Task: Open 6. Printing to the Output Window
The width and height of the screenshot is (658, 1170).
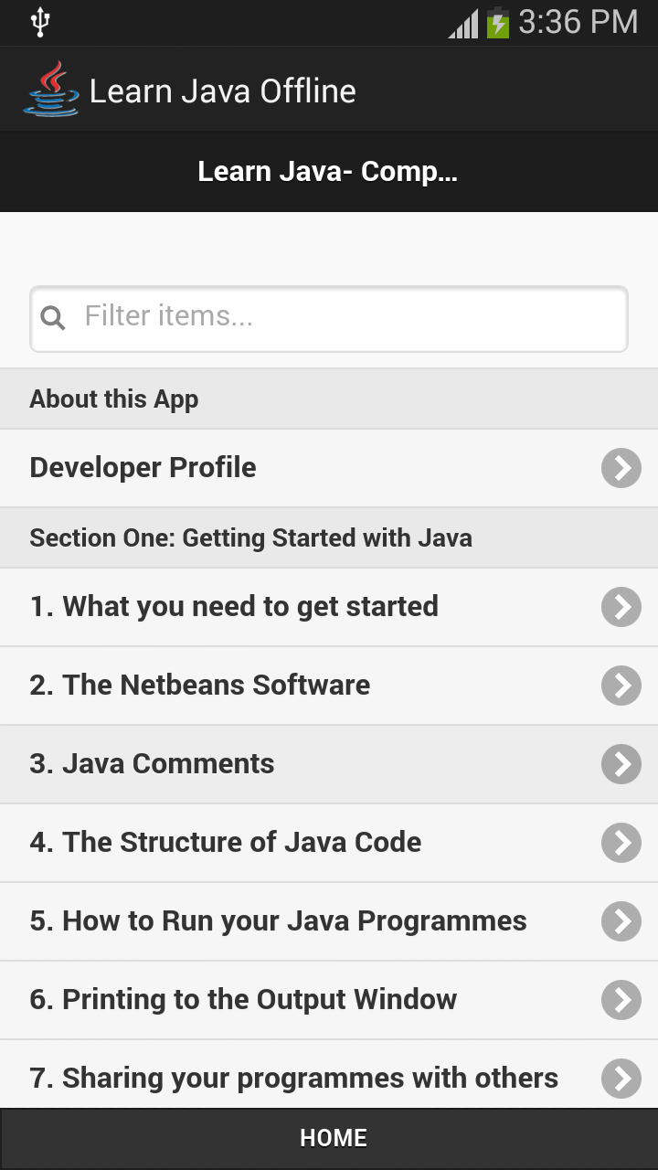Action: tap(329, 1000)
